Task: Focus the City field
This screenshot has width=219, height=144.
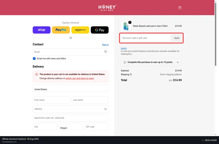Action: pyautogui.click(x=45, y=127)
